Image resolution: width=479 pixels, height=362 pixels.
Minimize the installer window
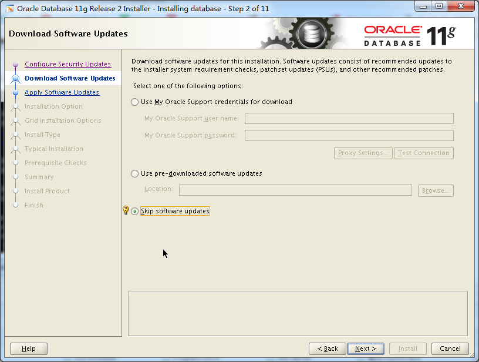[423, 6]
